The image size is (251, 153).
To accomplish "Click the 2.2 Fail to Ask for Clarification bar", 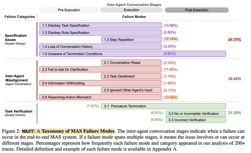I will coord(100,69).
